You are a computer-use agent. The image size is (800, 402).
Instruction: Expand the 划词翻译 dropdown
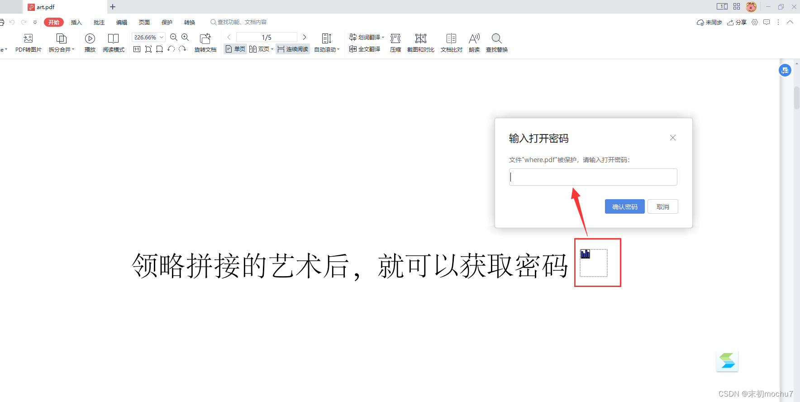point(383,37)
